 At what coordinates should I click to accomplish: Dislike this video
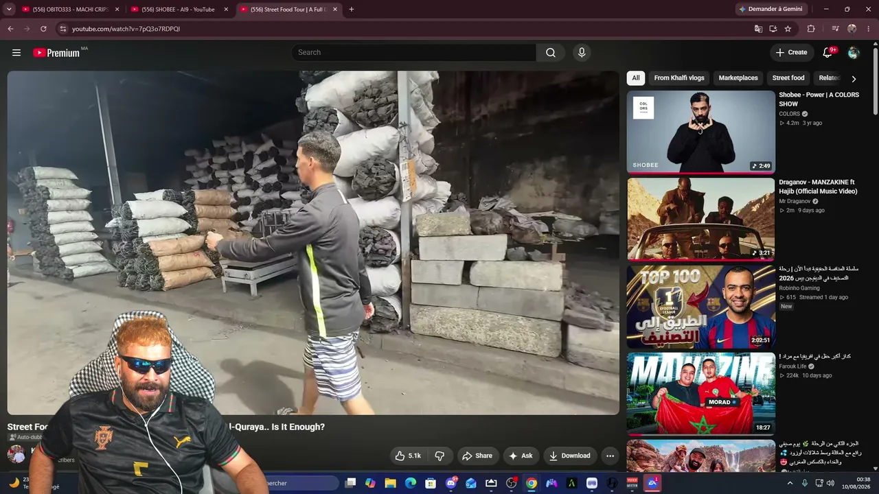pos(439,456)
